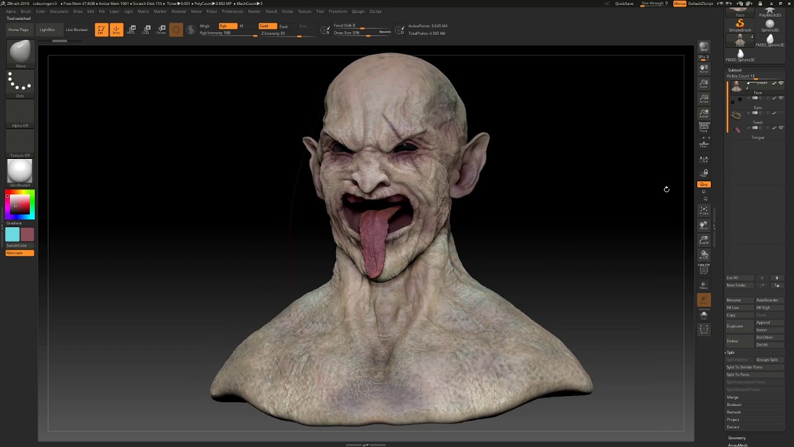Expand the Merge section
This screenshot has width=794, height=447.
[x=733, y=397]
